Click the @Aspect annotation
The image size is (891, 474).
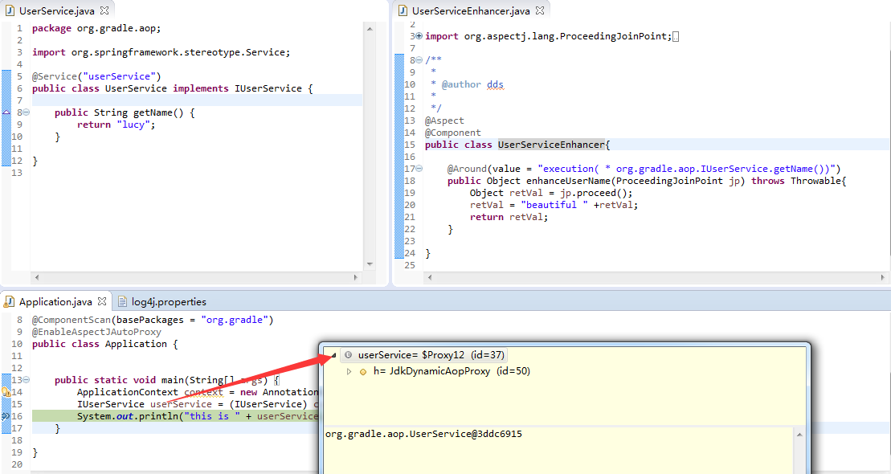tap(444, 121)
